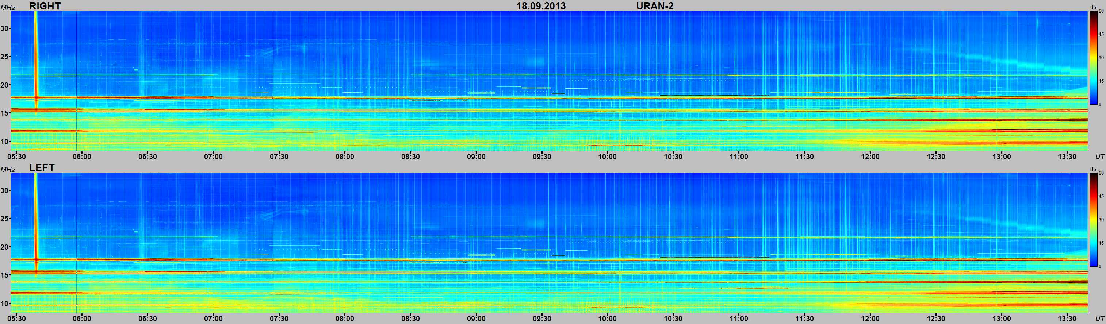Click the UT label beside RIGHT panel time axis
This screenshot has height=324, width=1106.
click(x=1099, y=157)
